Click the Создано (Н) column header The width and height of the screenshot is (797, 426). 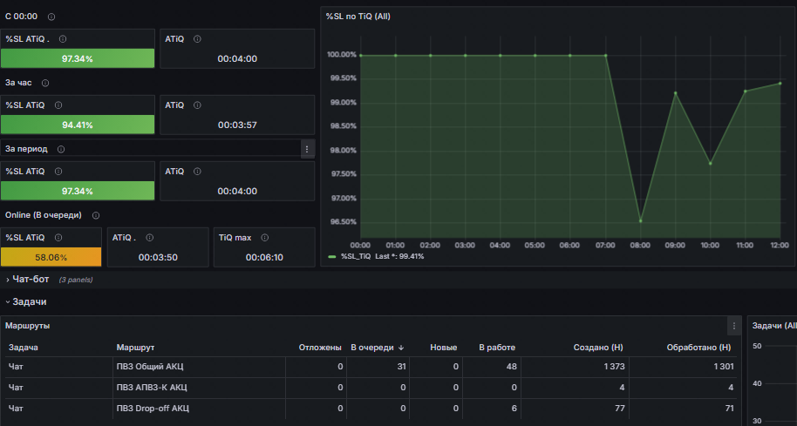click(598, 348)
